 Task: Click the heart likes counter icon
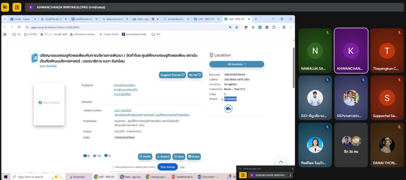tap(106, 156)
